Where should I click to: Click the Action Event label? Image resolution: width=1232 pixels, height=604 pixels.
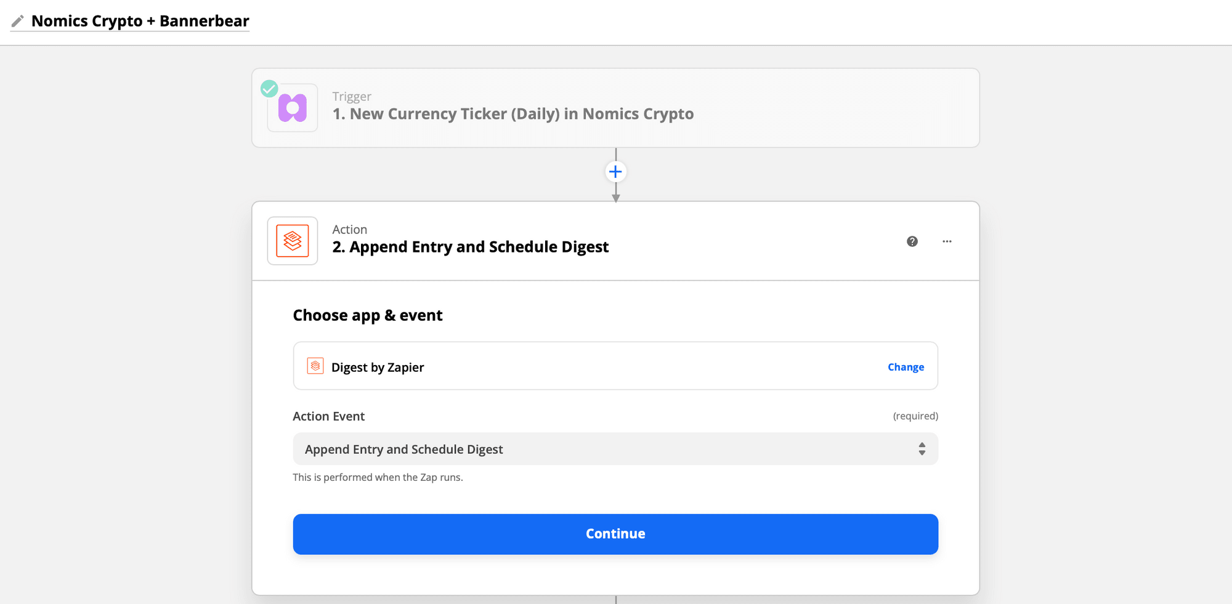[x=328, y=416]
